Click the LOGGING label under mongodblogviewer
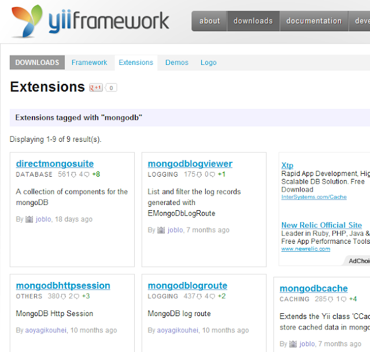The image size is (370, 352). pos(163,174)
